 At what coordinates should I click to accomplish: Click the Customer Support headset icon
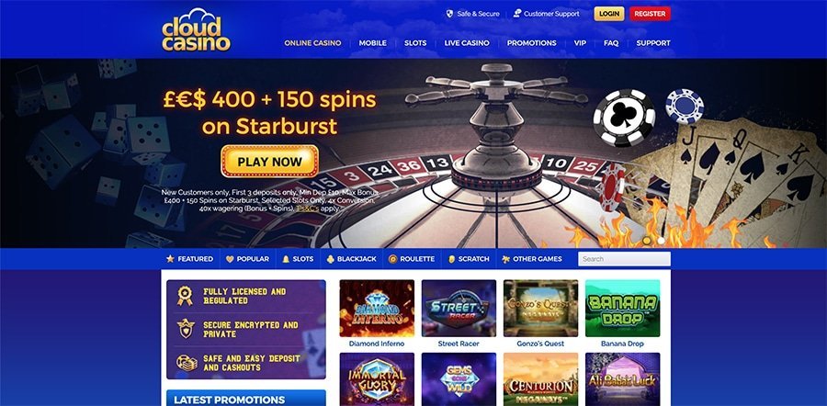coord(516,14)
